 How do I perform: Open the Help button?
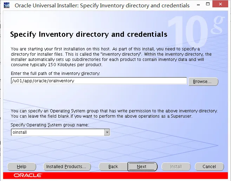click(21, 166)
